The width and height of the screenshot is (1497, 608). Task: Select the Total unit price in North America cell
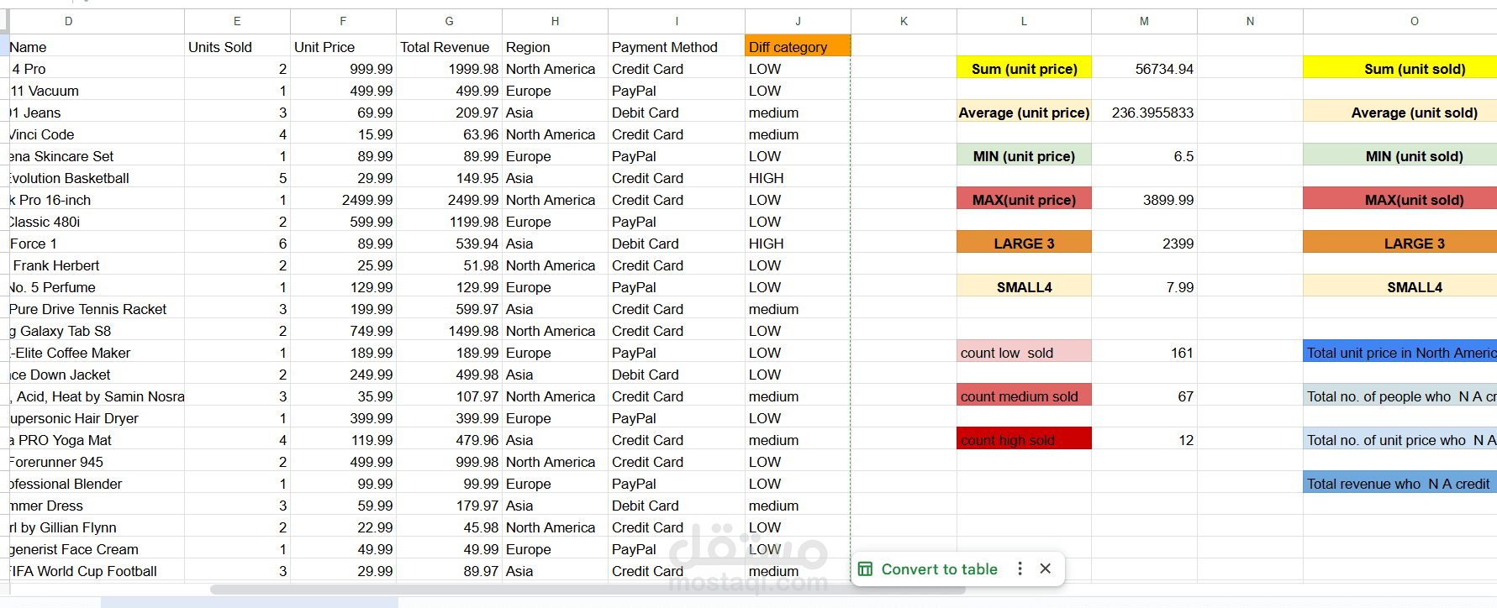1400,353
